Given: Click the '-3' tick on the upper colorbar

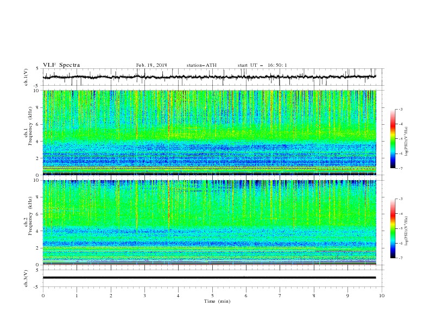Looking at the screenshot, I should tap(400, 109).
